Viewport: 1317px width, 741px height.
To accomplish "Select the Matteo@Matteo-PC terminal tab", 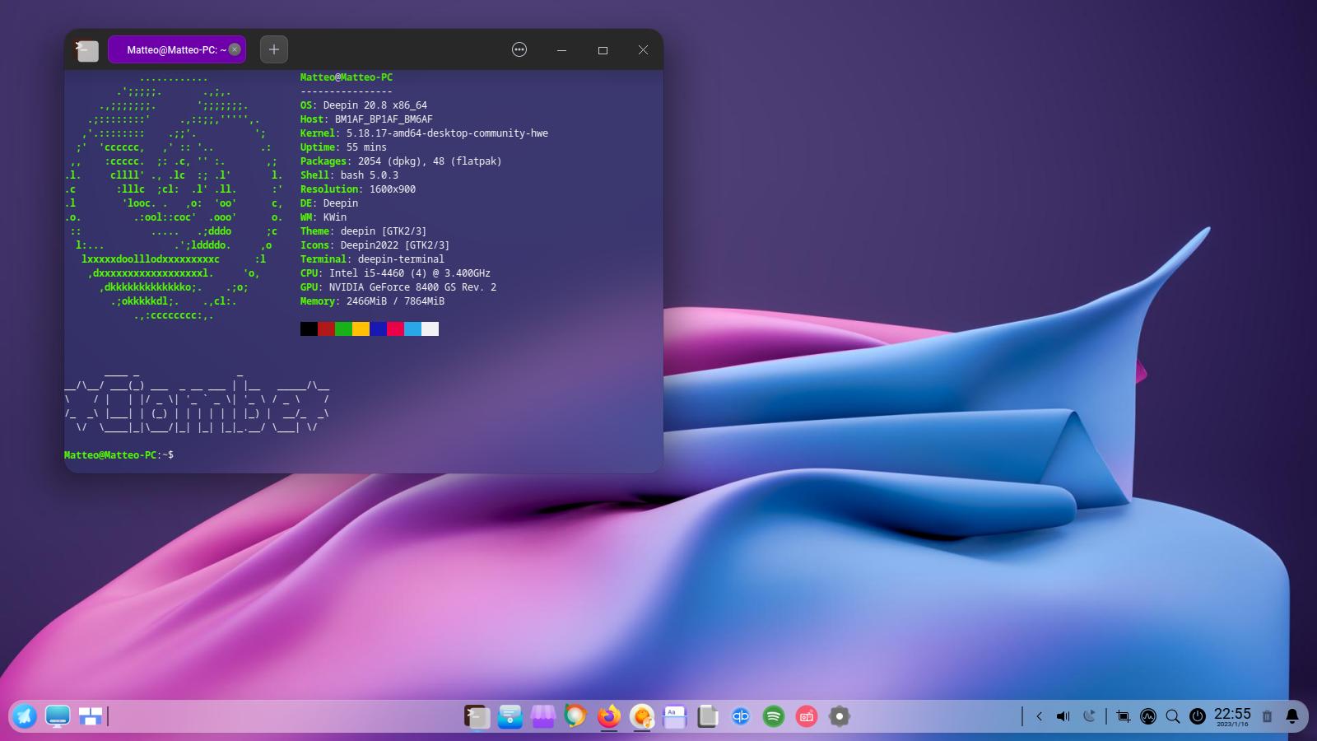I will (x=176, y=49).
